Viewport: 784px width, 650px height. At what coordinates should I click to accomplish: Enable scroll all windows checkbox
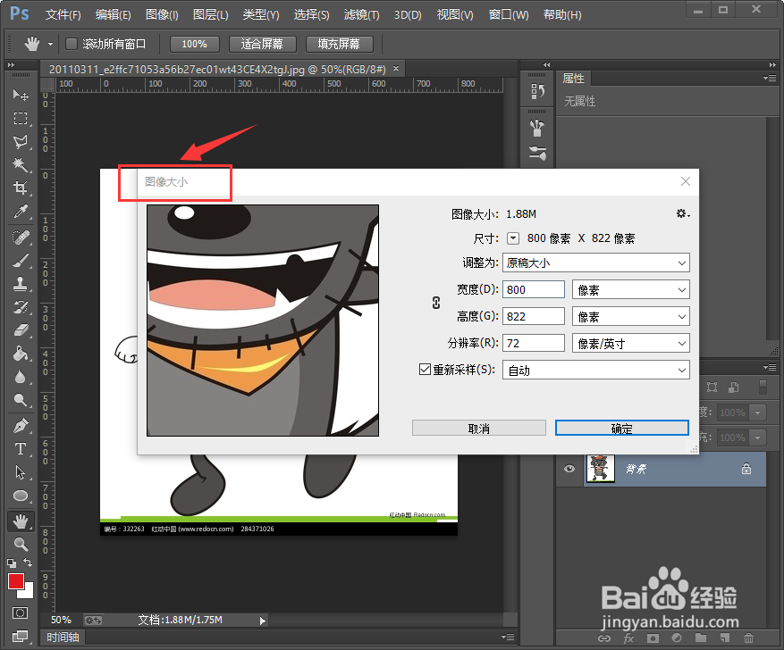72,44
